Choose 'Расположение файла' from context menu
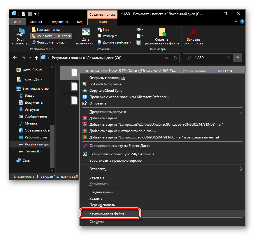Screen dimensions: 255x236 pos(107,213)
